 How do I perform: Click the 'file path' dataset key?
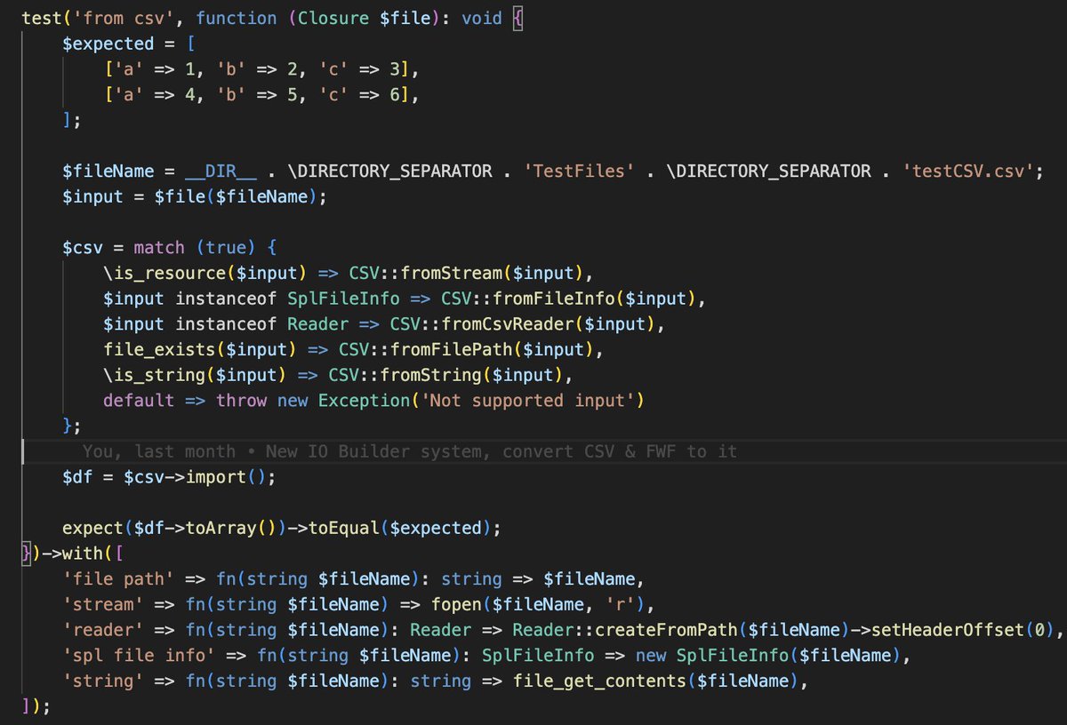pos(118,579)
